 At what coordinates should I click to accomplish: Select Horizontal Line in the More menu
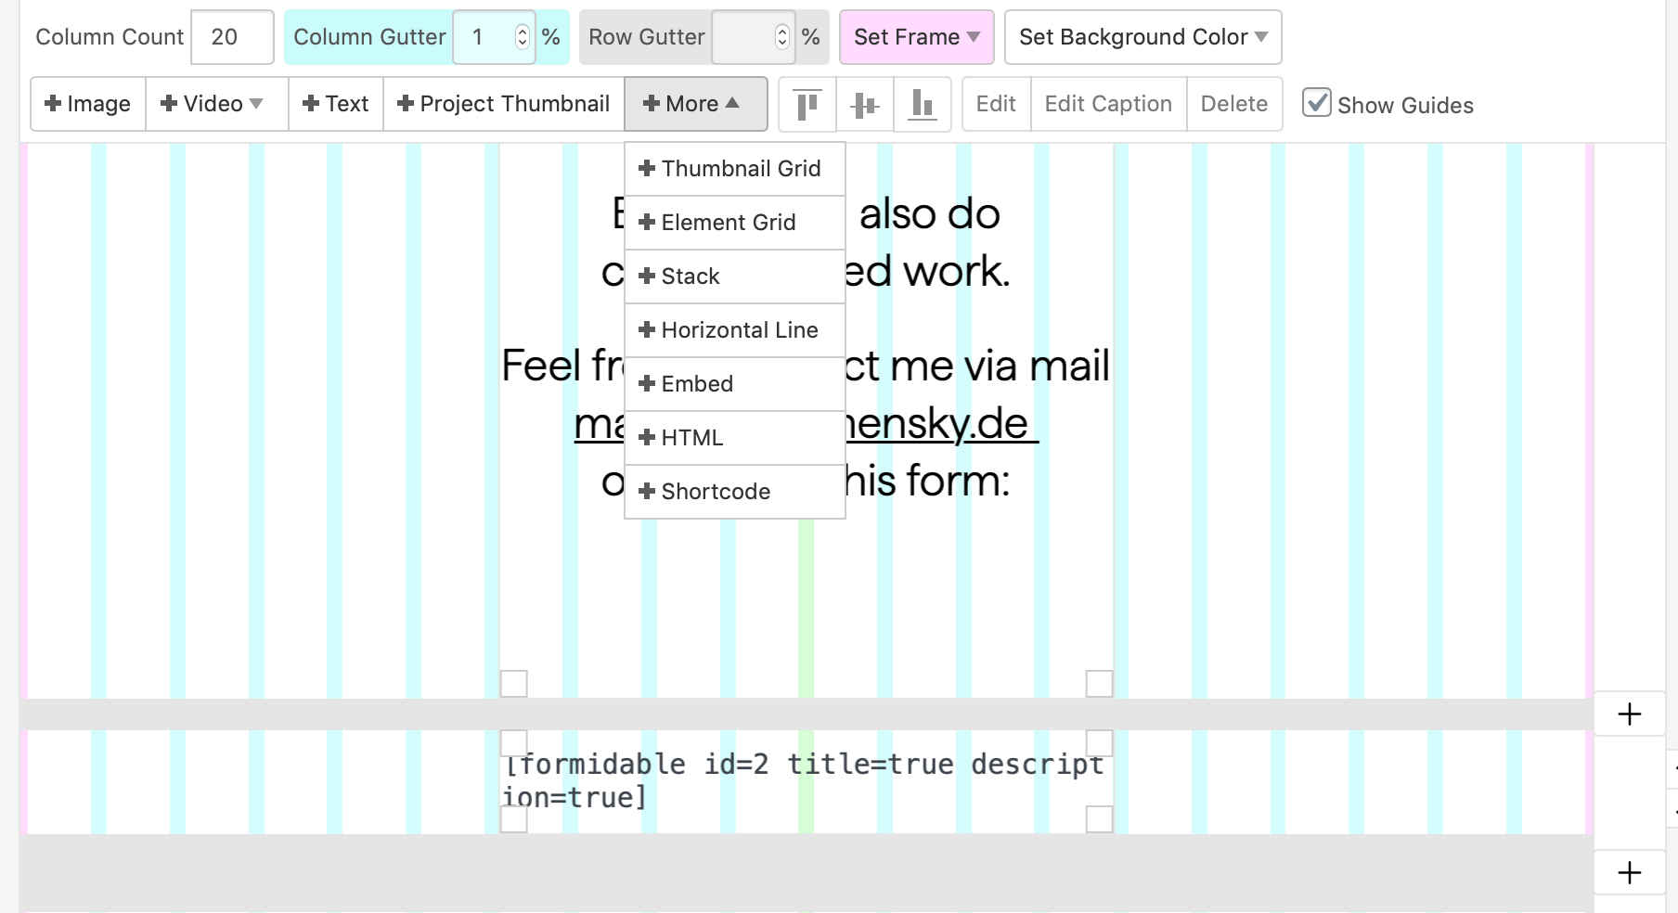(x=733, y=330)
